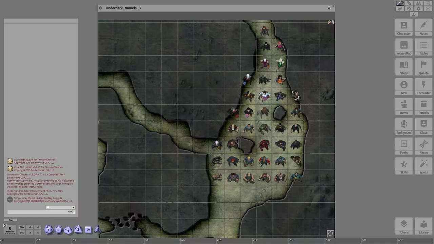Select the red hooded token on the map

(x=264, y=145)
